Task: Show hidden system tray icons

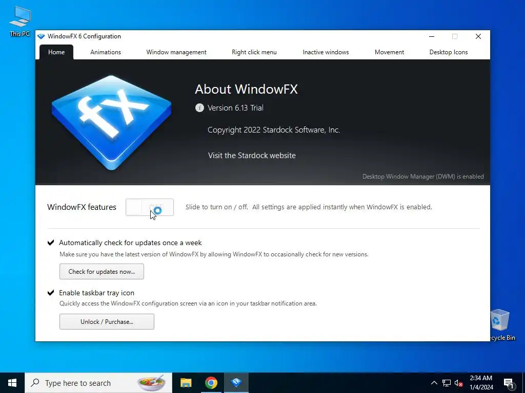Action: (434, 383)
